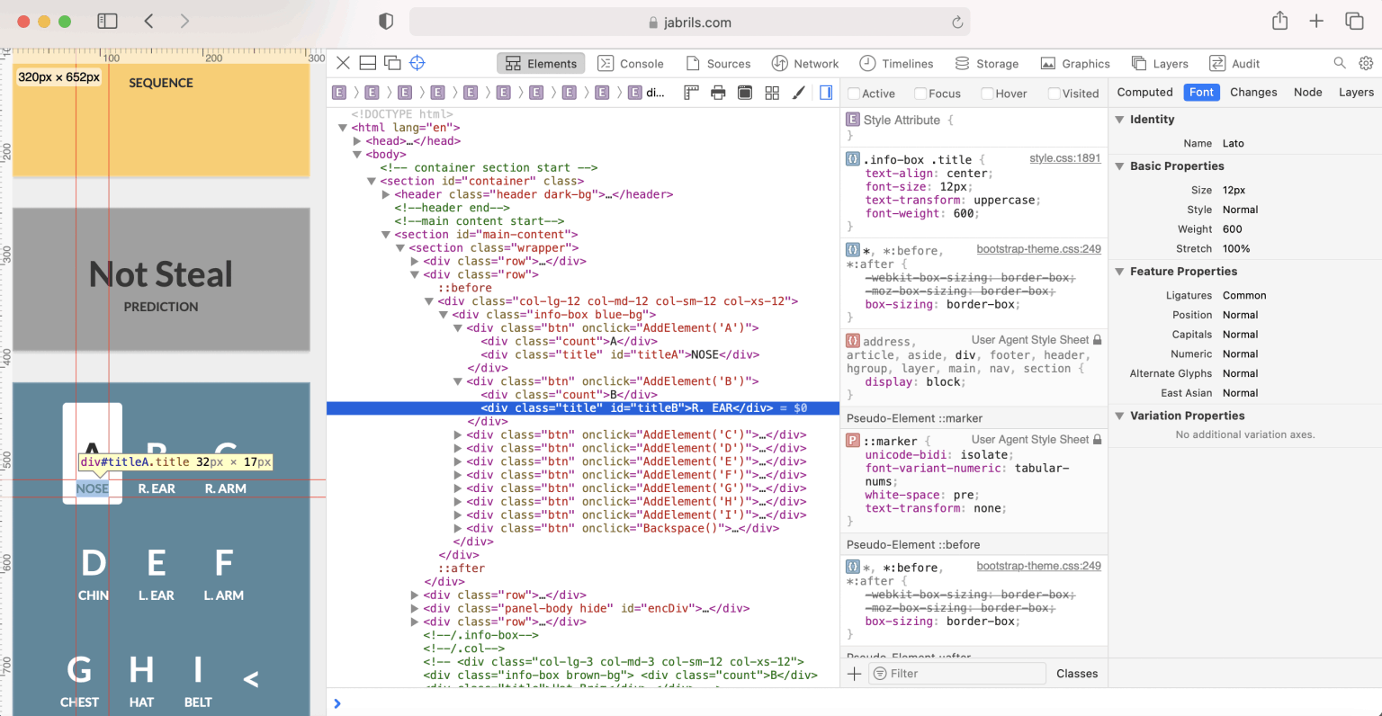Expand the header dark-bg element
1382x716 pixels.
pos(386,194)
